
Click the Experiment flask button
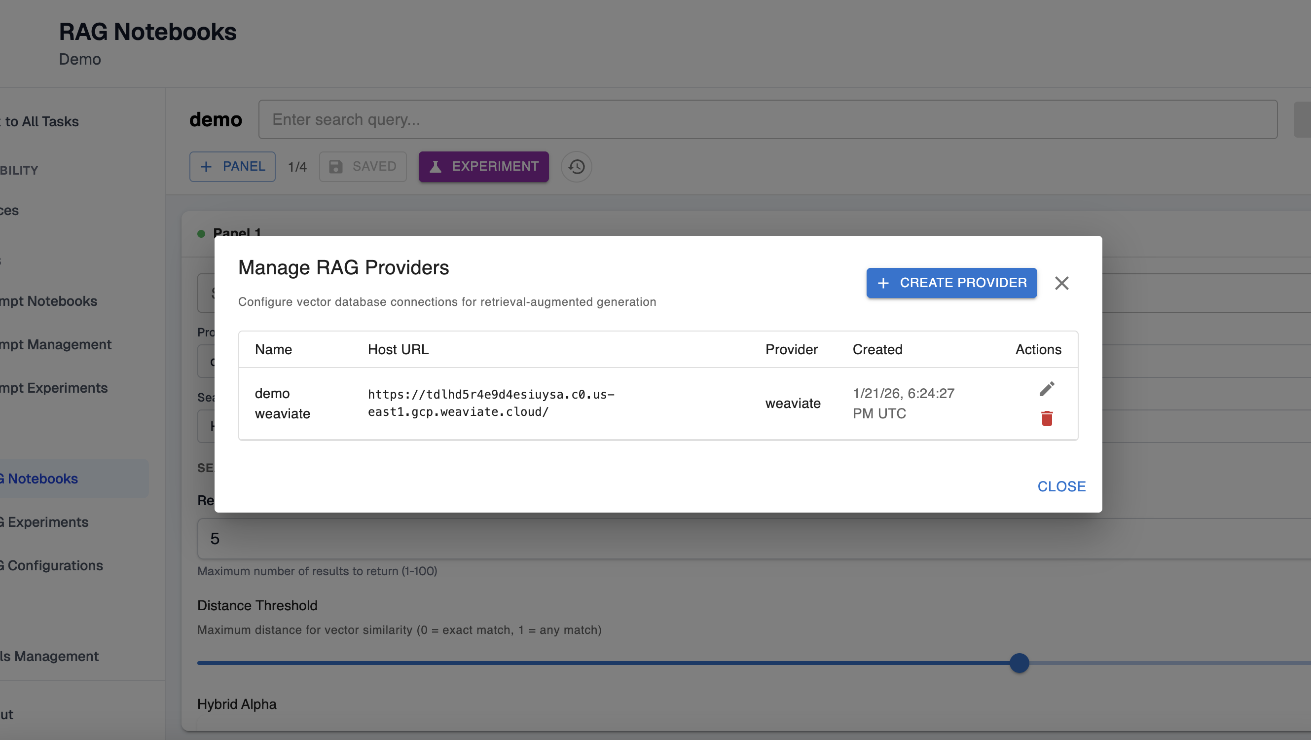pos(483,167)
